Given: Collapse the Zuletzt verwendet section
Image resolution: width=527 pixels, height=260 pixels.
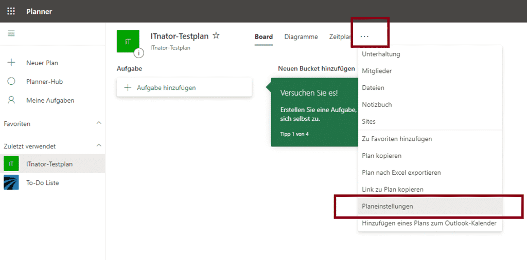Looking at the screenshot, I should [x=99, y=145].
